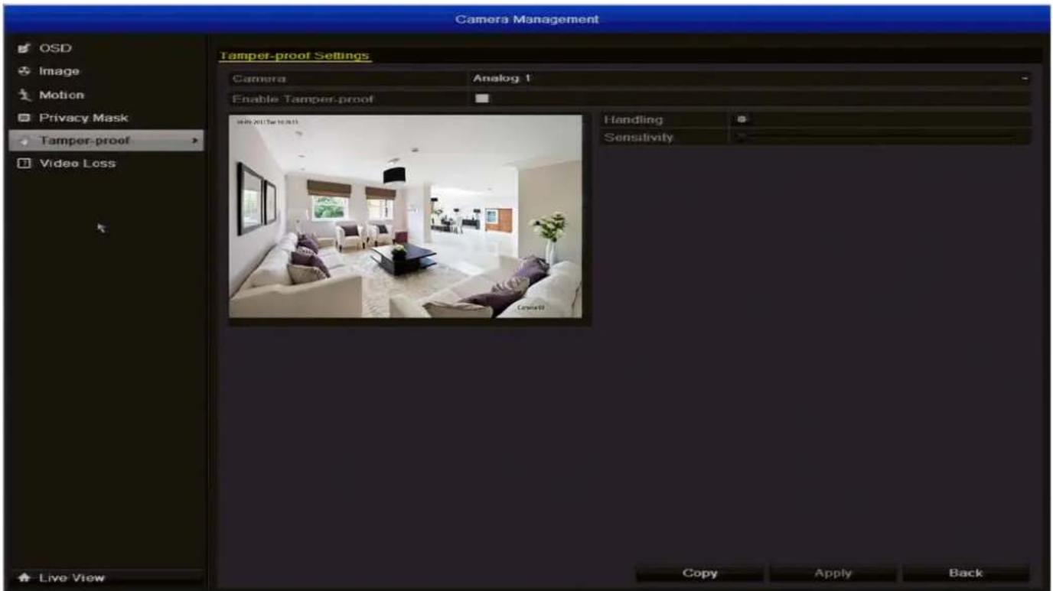
Task: Click the Handling label
Action: (x=634, y=120)
